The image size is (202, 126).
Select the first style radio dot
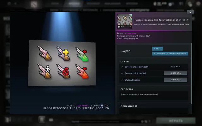point(102,106)
